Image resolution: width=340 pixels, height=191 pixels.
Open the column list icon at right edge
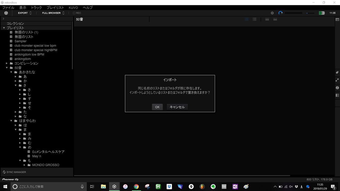click(337, 20)
